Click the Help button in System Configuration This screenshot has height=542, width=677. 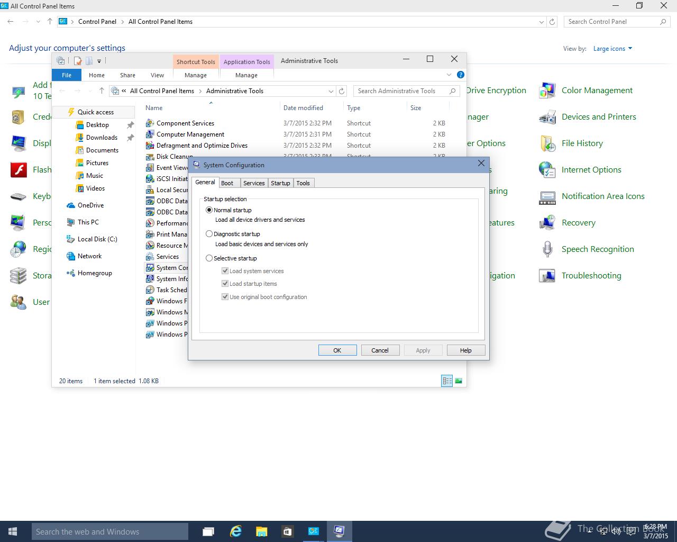point(466,350)
